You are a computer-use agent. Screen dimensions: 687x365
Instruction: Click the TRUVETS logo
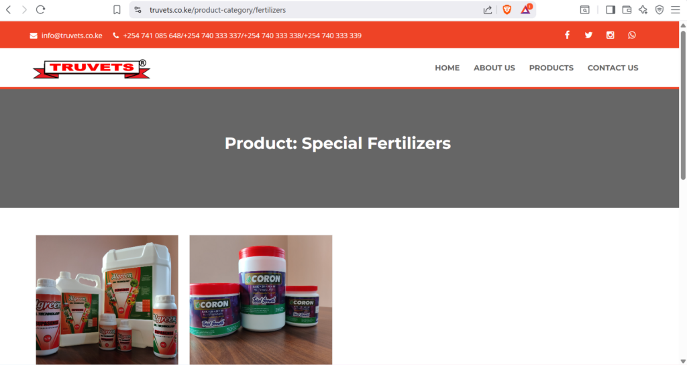point(91,69)
